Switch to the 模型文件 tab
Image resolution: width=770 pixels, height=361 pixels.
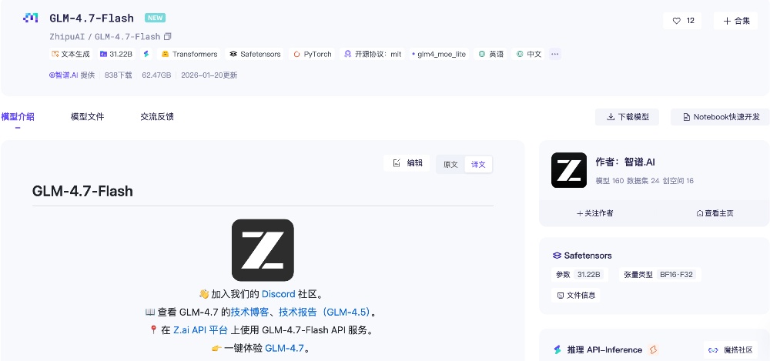pos(88,117)
